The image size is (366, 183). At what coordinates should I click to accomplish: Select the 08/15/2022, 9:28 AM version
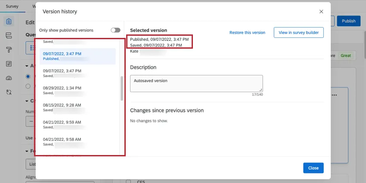pos(62,107)
